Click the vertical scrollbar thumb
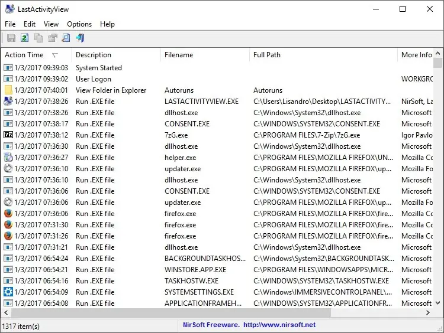Viewport: 444px width, 333px height. point(437,63)
